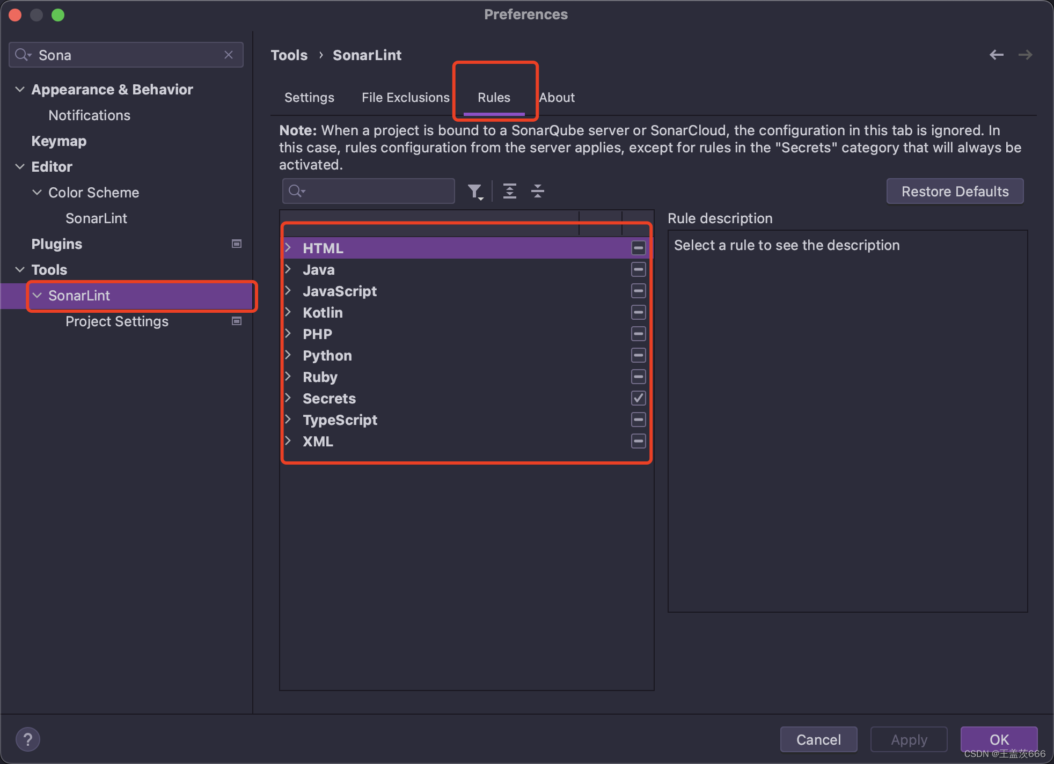Click the forward navigation arrow
This screenshot has width=1054, height=764.
tap(1026, 55)
